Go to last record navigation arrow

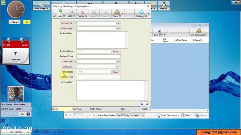(x=94, y=115)
